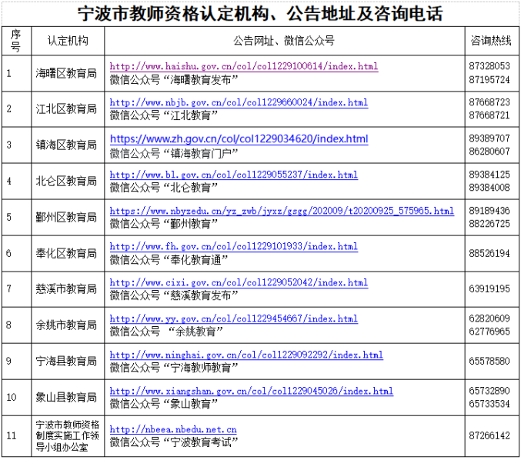This screenshot has width=521, height=460.
Task: Click the hotline number 86280607
Action: pos(489,152)
